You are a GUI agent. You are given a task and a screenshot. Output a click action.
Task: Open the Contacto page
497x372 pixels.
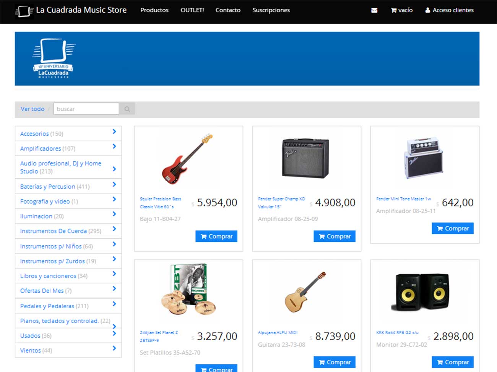coord(228,10)
